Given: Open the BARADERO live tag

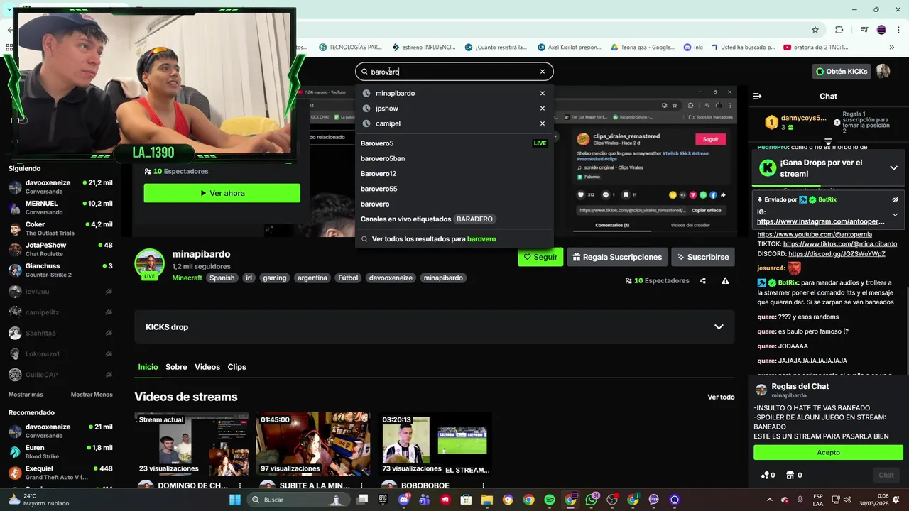Looking at the screenshot, I should pyautogui.click(x=474, y=219).
